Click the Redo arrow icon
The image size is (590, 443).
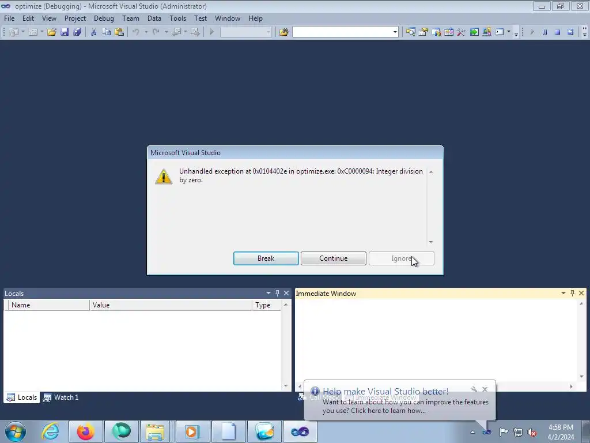coord(156,32)
